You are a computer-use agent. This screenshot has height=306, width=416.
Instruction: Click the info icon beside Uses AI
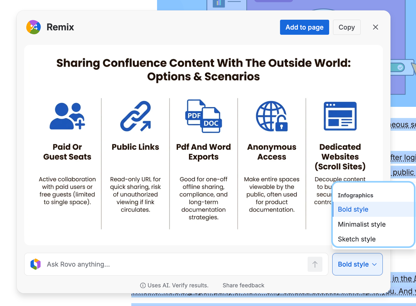[143, 286]
